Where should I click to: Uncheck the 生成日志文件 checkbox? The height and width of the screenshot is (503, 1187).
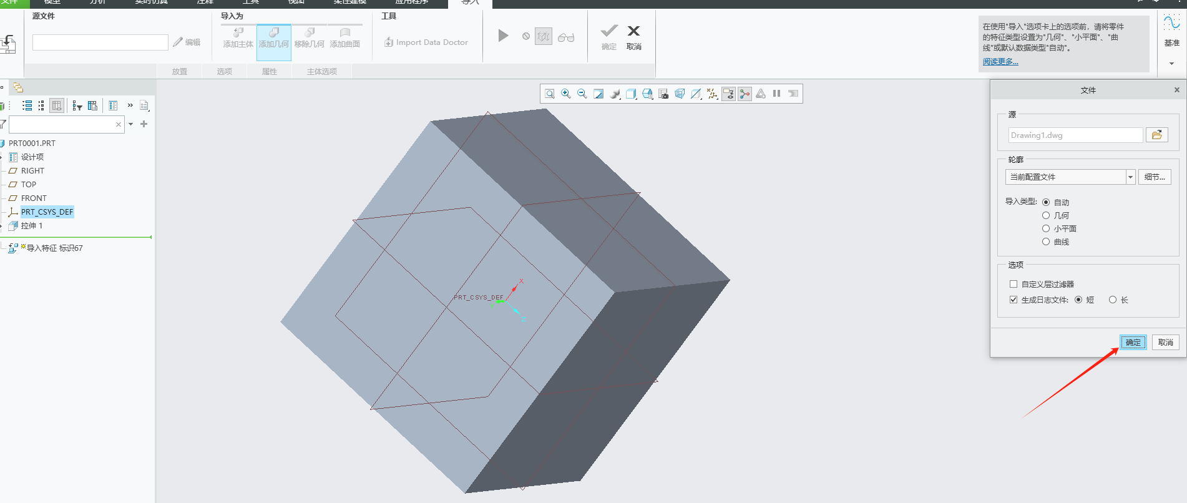(x=1014, y=300)
